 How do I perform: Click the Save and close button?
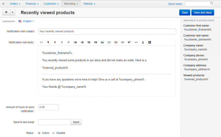tap(203, 13)
